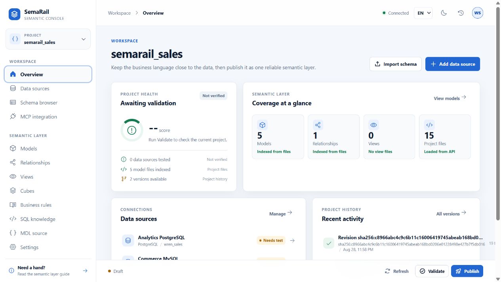Open history clock icon in header
501x282 pixels.
pyautogui.click(x=461, y=13)
